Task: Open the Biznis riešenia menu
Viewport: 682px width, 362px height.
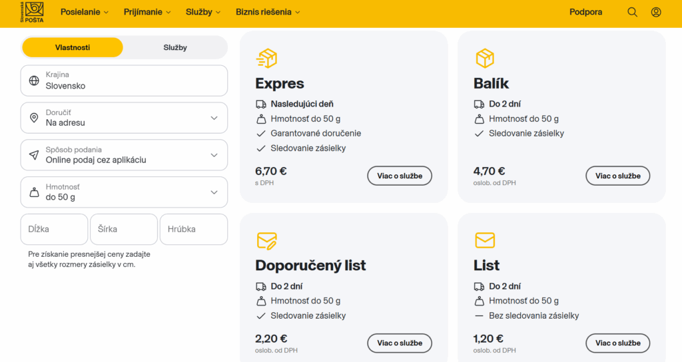Action: click(x=268, y=12)
